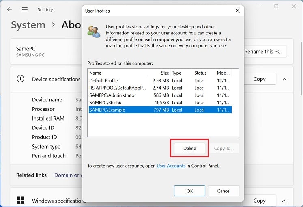The image size is (303, 207).
Task: Sort profiles by the Type column header
Action: coord(182,73)
